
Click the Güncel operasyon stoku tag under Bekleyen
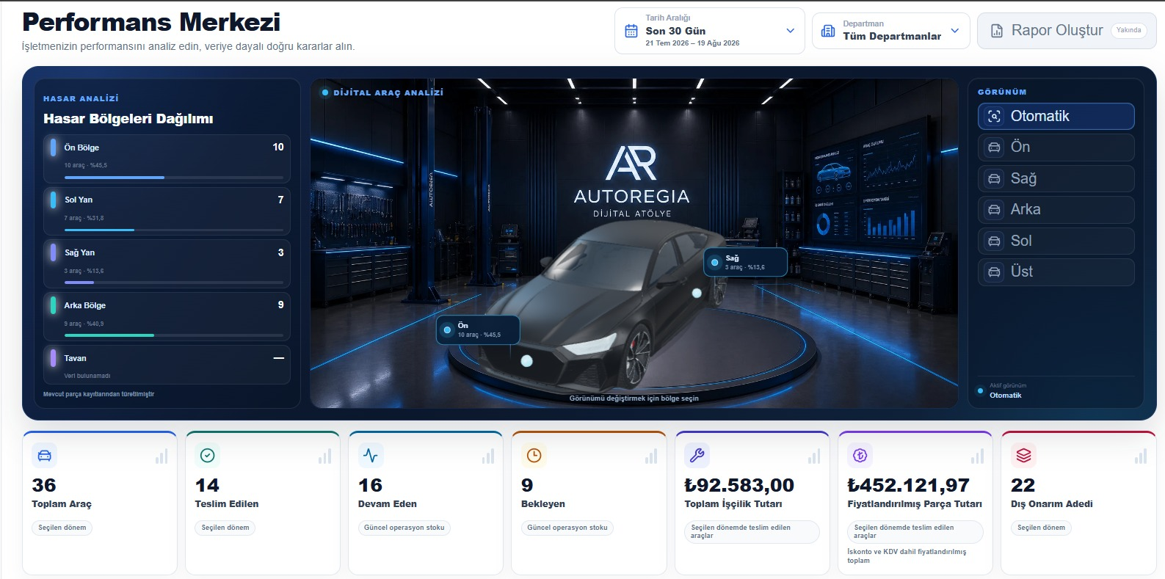click(x=567, y=528)
